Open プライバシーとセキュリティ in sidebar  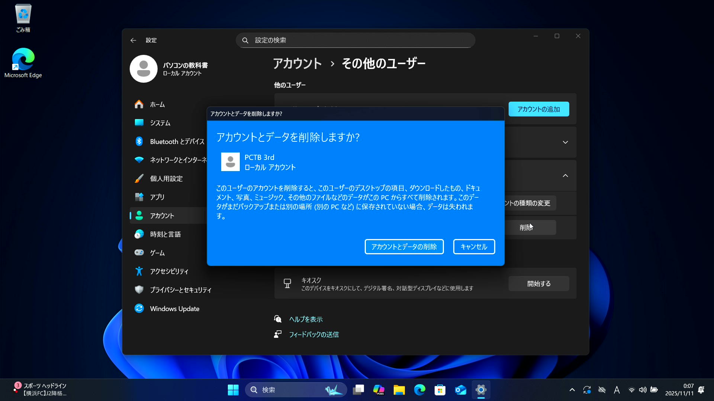[x=180, y=290]
